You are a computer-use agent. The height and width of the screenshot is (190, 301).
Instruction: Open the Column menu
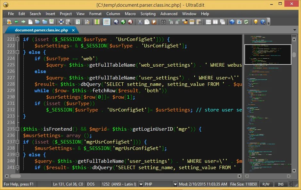click(x=113, y=14)
